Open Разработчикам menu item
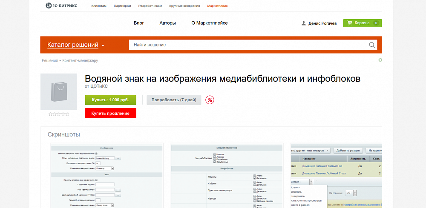This screenshot has width=426, height=208. coord(150,6)
